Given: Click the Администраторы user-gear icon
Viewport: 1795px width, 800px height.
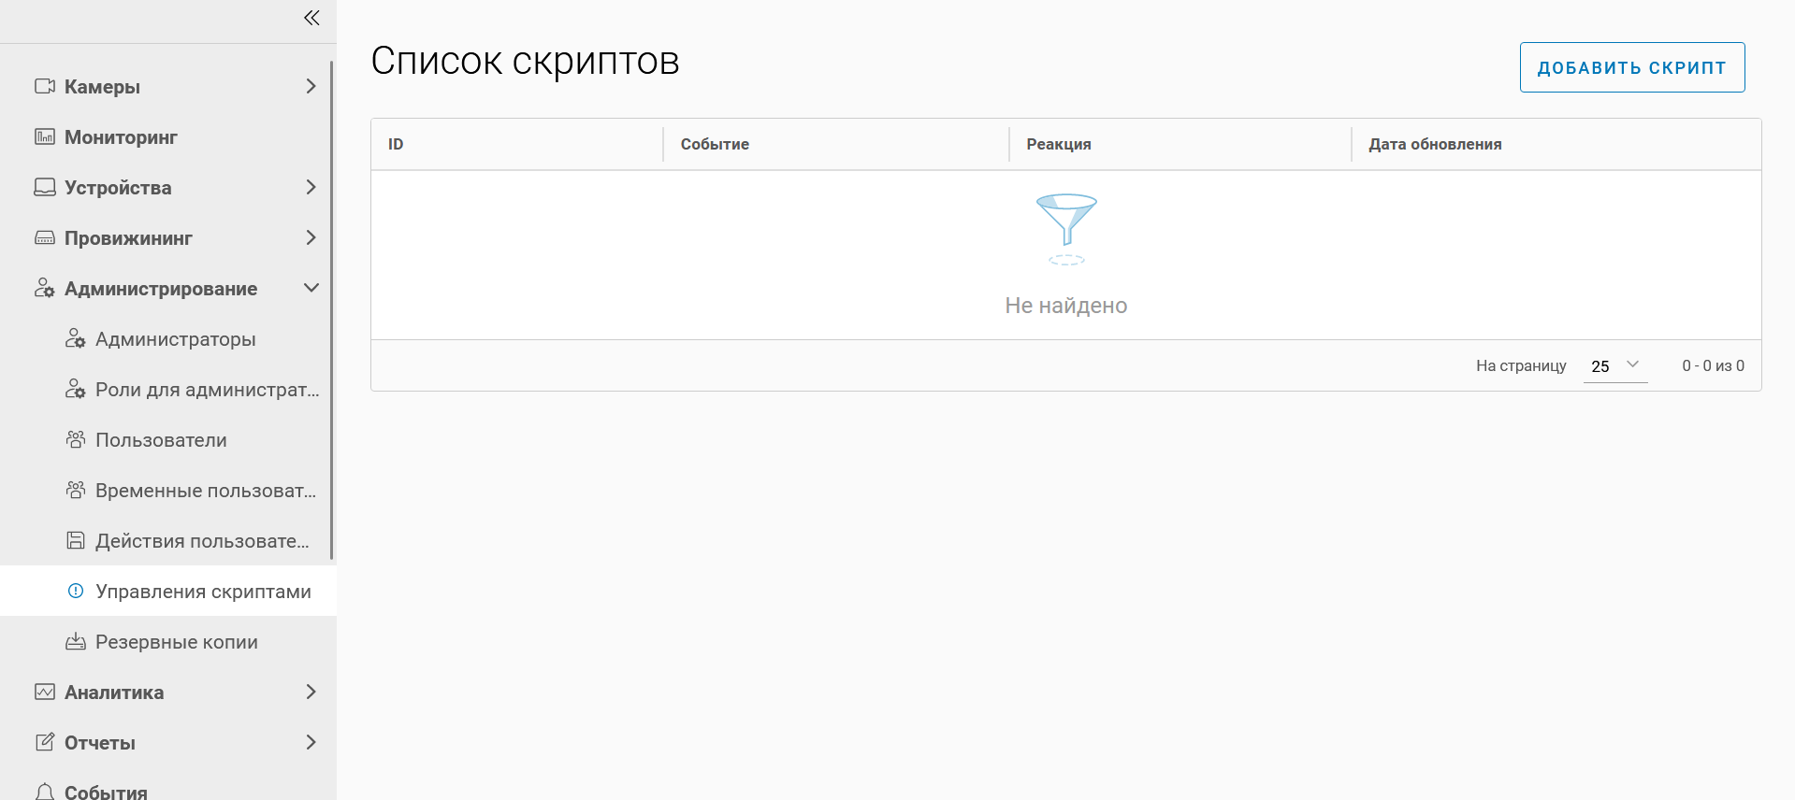Looking at the screenshot, I should pyautogui.click(x=76, y=339).
